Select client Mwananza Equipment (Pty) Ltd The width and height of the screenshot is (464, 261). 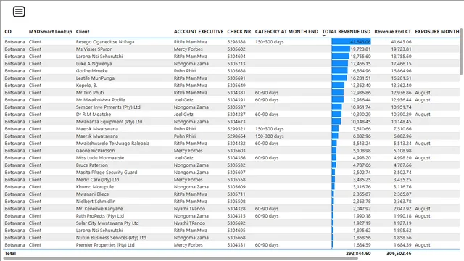click(109, 122)
